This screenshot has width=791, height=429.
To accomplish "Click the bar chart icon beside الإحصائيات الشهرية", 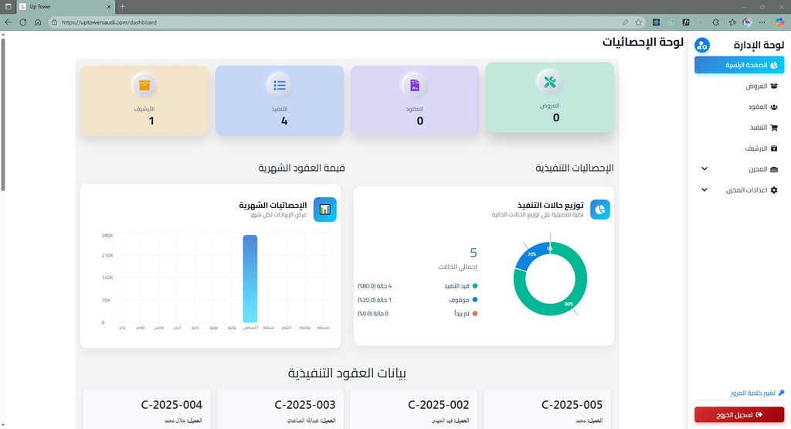I will pyautogui.click(x=325, y=209).
